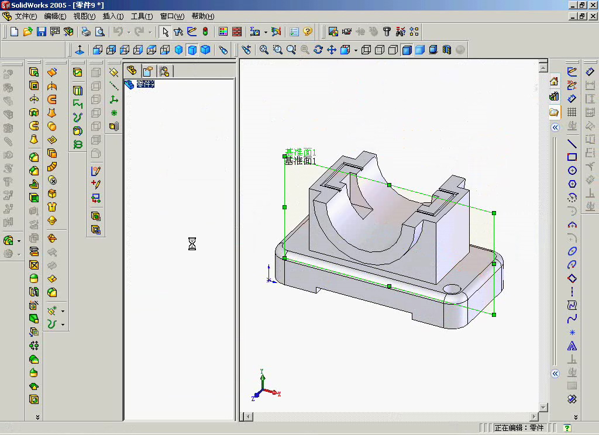
Task: Open the View Orientation dropdown arrow
Action: pos(356,50)
